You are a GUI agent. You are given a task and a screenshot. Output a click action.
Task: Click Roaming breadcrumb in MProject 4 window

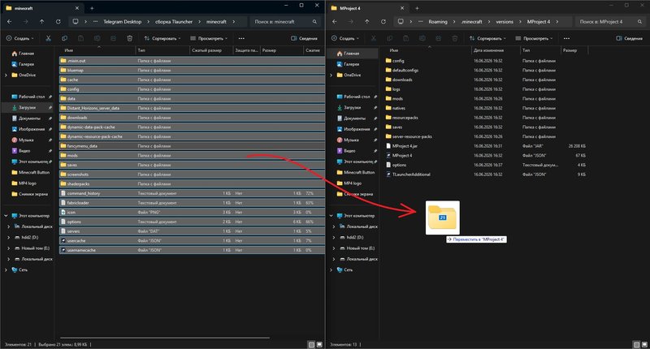(x=438, y=22)
